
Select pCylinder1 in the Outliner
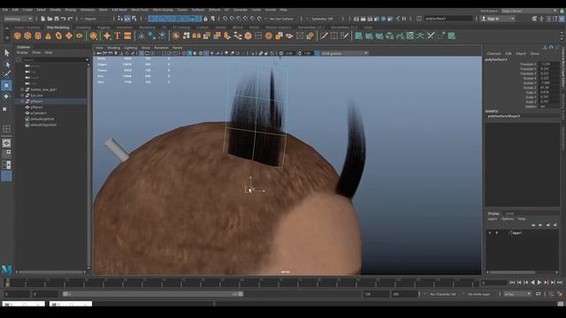tap(39, 113)
